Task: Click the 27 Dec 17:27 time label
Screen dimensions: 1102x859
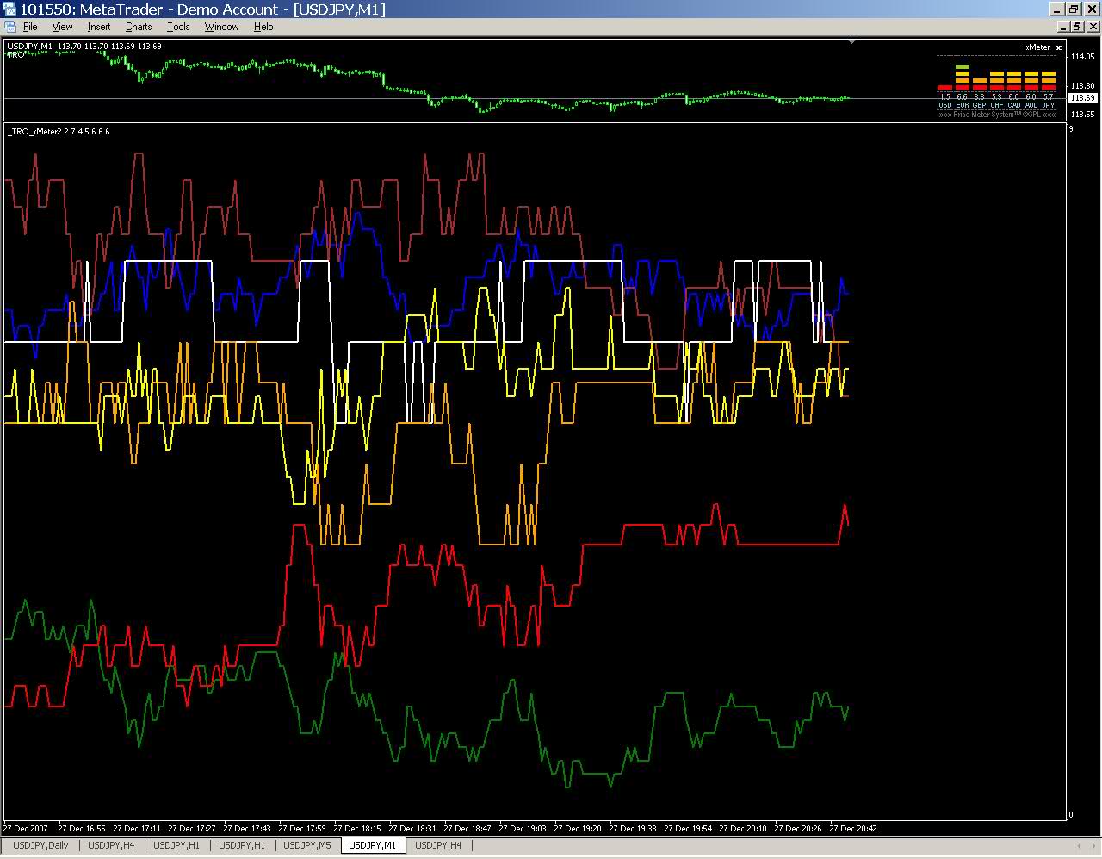Action: pos(193,829)
